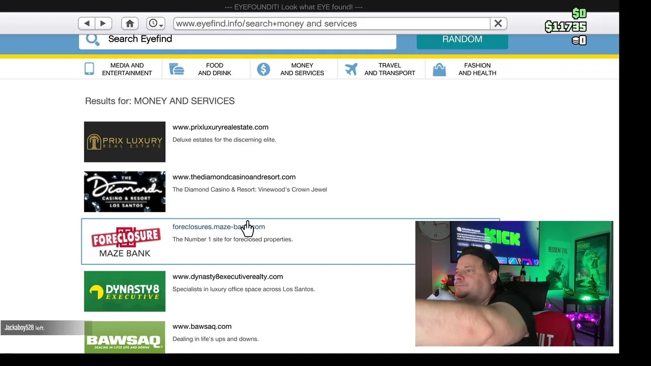The image size is (651, 366).
Task: Close the in-game browser with X
Action: pyautogui.click(x=498, y=23)
